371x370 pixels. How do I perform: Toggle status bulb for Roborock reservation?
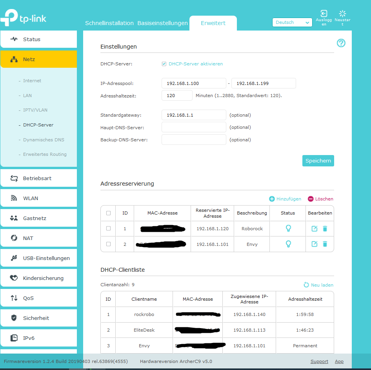click(x=288, y=229)
